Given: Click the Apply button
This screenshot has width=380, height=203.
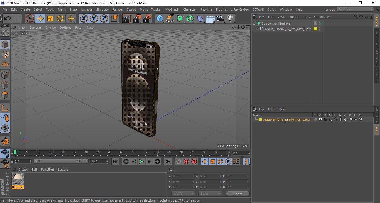Looking at the screenshot, I should [237, 194].
